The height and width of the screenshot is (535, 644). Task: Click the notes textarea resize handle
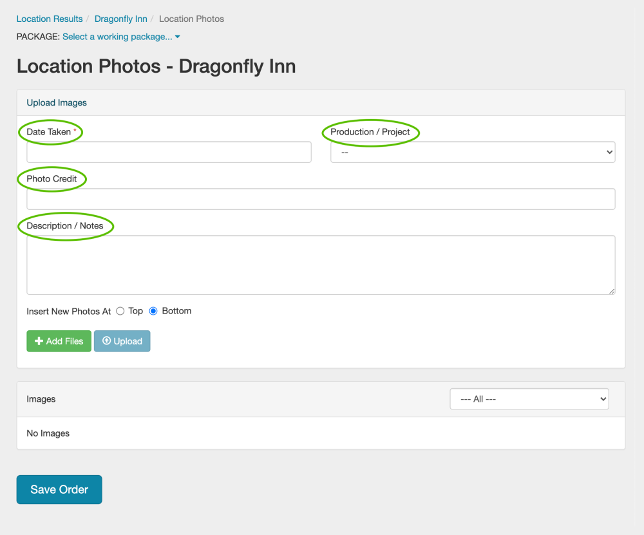pos(612,291)
